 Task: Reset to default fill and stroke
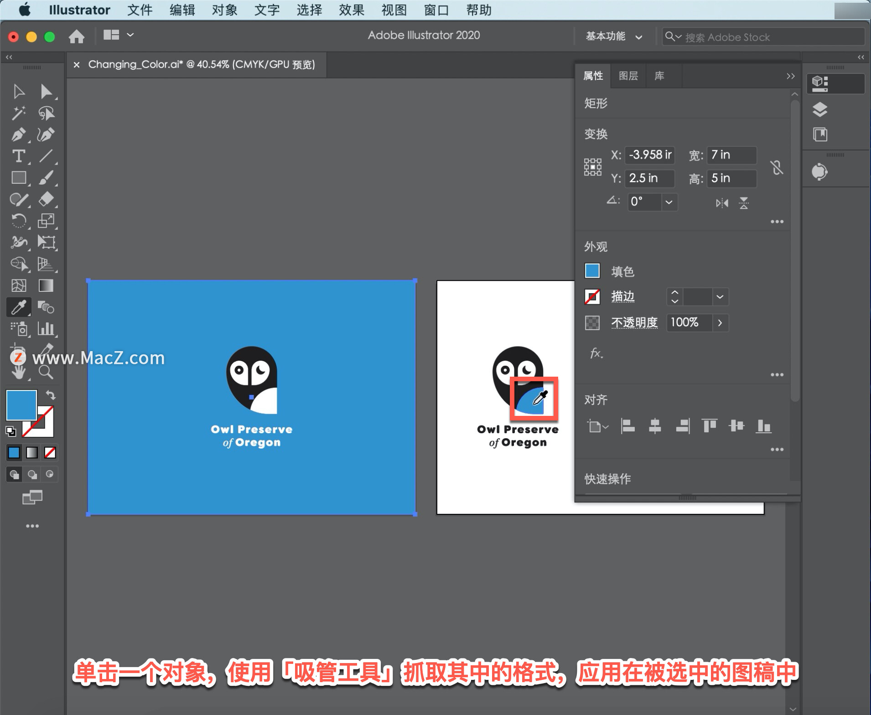click(x=10, y=431)
